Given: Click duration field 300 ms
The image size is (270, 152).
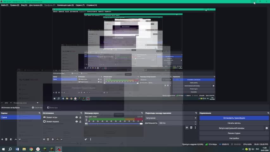Looking at the screenshot, I should (x=176, y=123).
